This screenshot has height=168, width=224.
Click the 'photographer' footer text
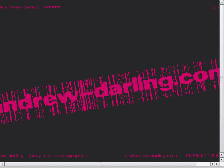coord(71,156)
